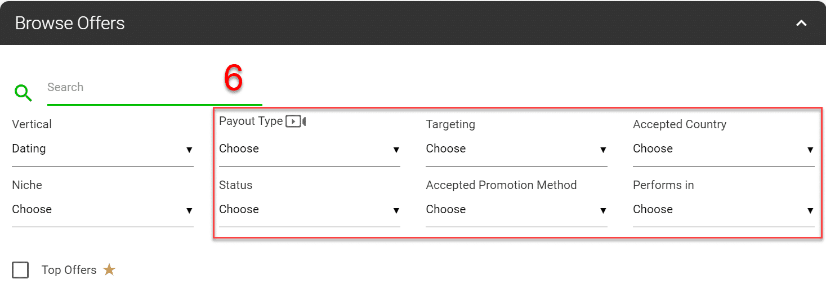Viewport: 826px width, 288px height.
Task: Click the gold star next to Top Offers
Action: (109, 270)
